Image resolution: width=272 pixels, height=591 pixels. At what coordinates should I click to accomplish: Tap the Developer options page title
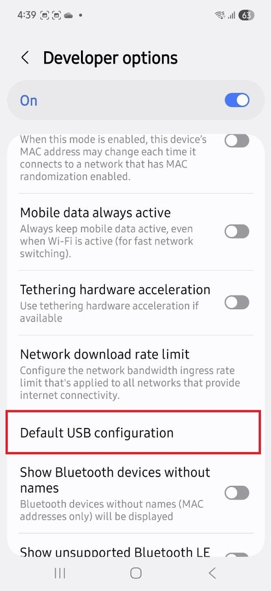[110, 58]
